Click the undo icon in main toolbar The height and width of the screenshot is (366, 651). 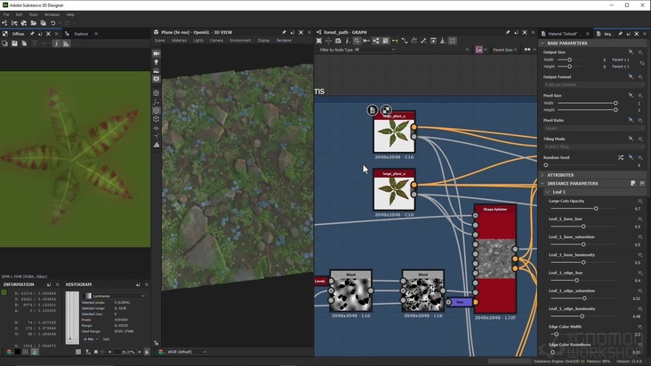point(52,23)
